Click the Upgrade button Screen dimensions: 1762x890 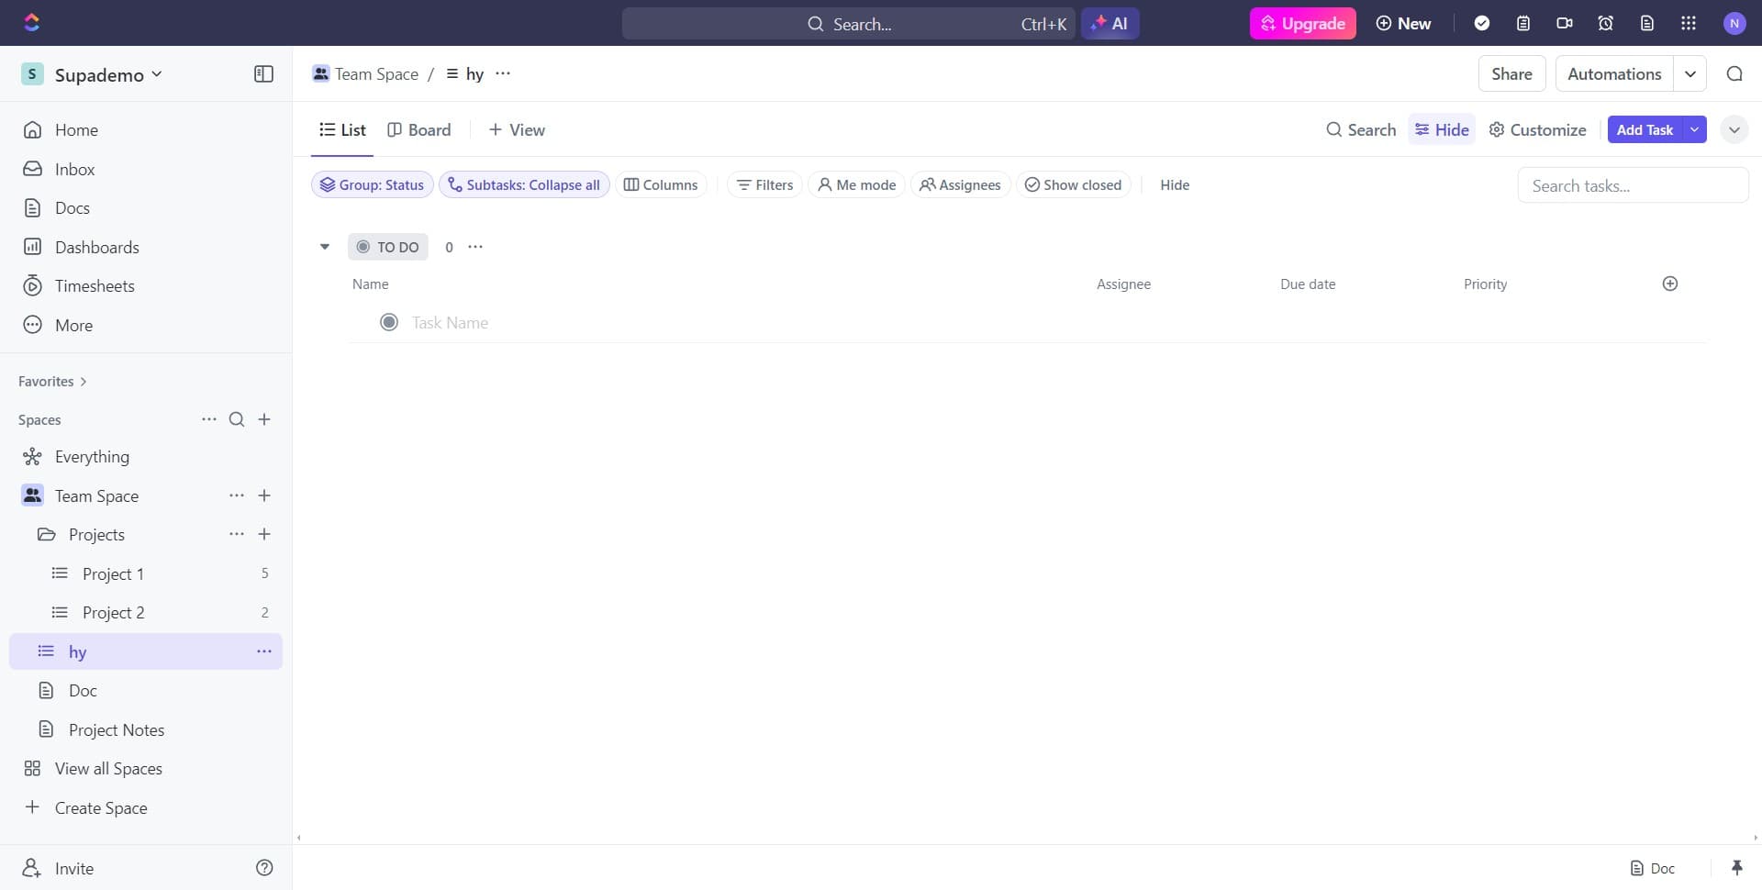[x=1302, y=24]
